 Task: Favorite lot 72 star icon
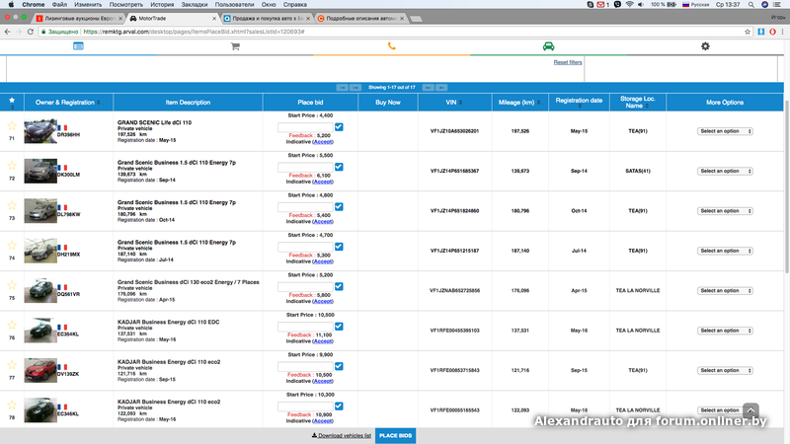(x=12, y=166)
